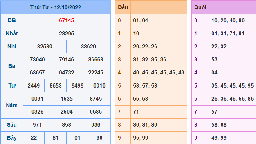This screenshot has width=256, height=144.
Task: Select Đuôi values '26, 36, 46, 66, 86'
Action: tap(232, 99)
